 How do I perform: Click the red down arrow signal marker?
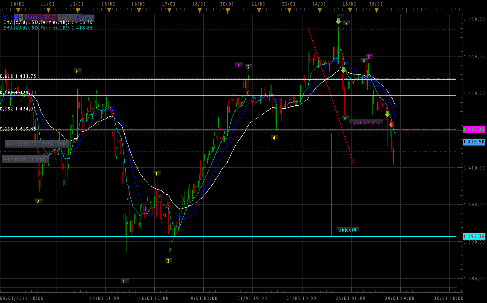pos(391,125)
